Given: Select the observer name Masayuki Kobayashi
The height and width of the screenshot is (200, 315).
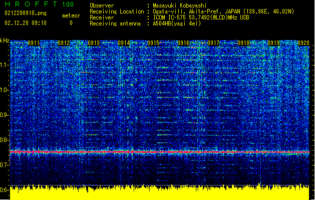Looking at the screenshot, I should (x=180, y=5).
